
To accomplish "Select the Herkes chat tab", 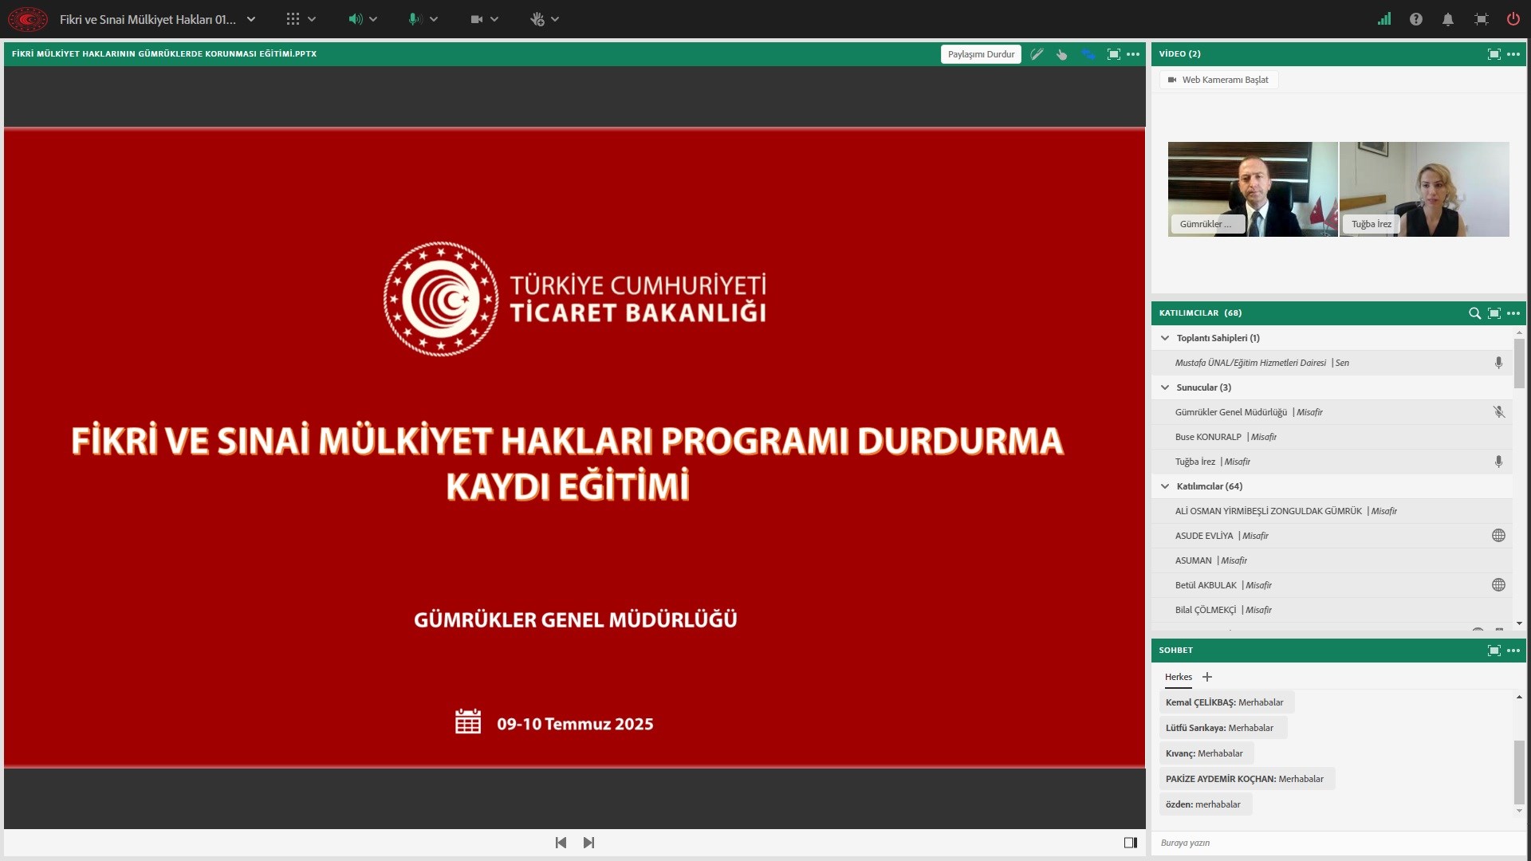I will click(x=1179, y=677).
